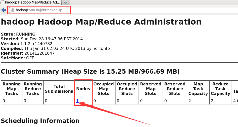
Task: Open a new tab with plus button
Action: tap(66, 2)
